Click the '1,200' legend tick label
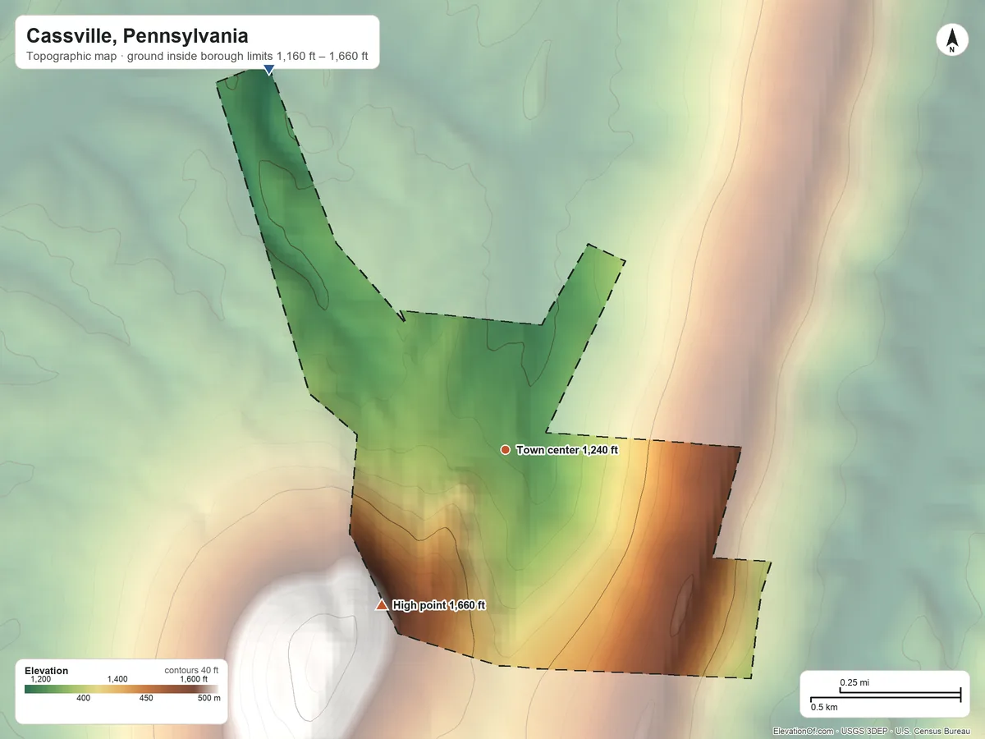The height and width of the screenshot is (739, 985). click(x=40, y=679)
